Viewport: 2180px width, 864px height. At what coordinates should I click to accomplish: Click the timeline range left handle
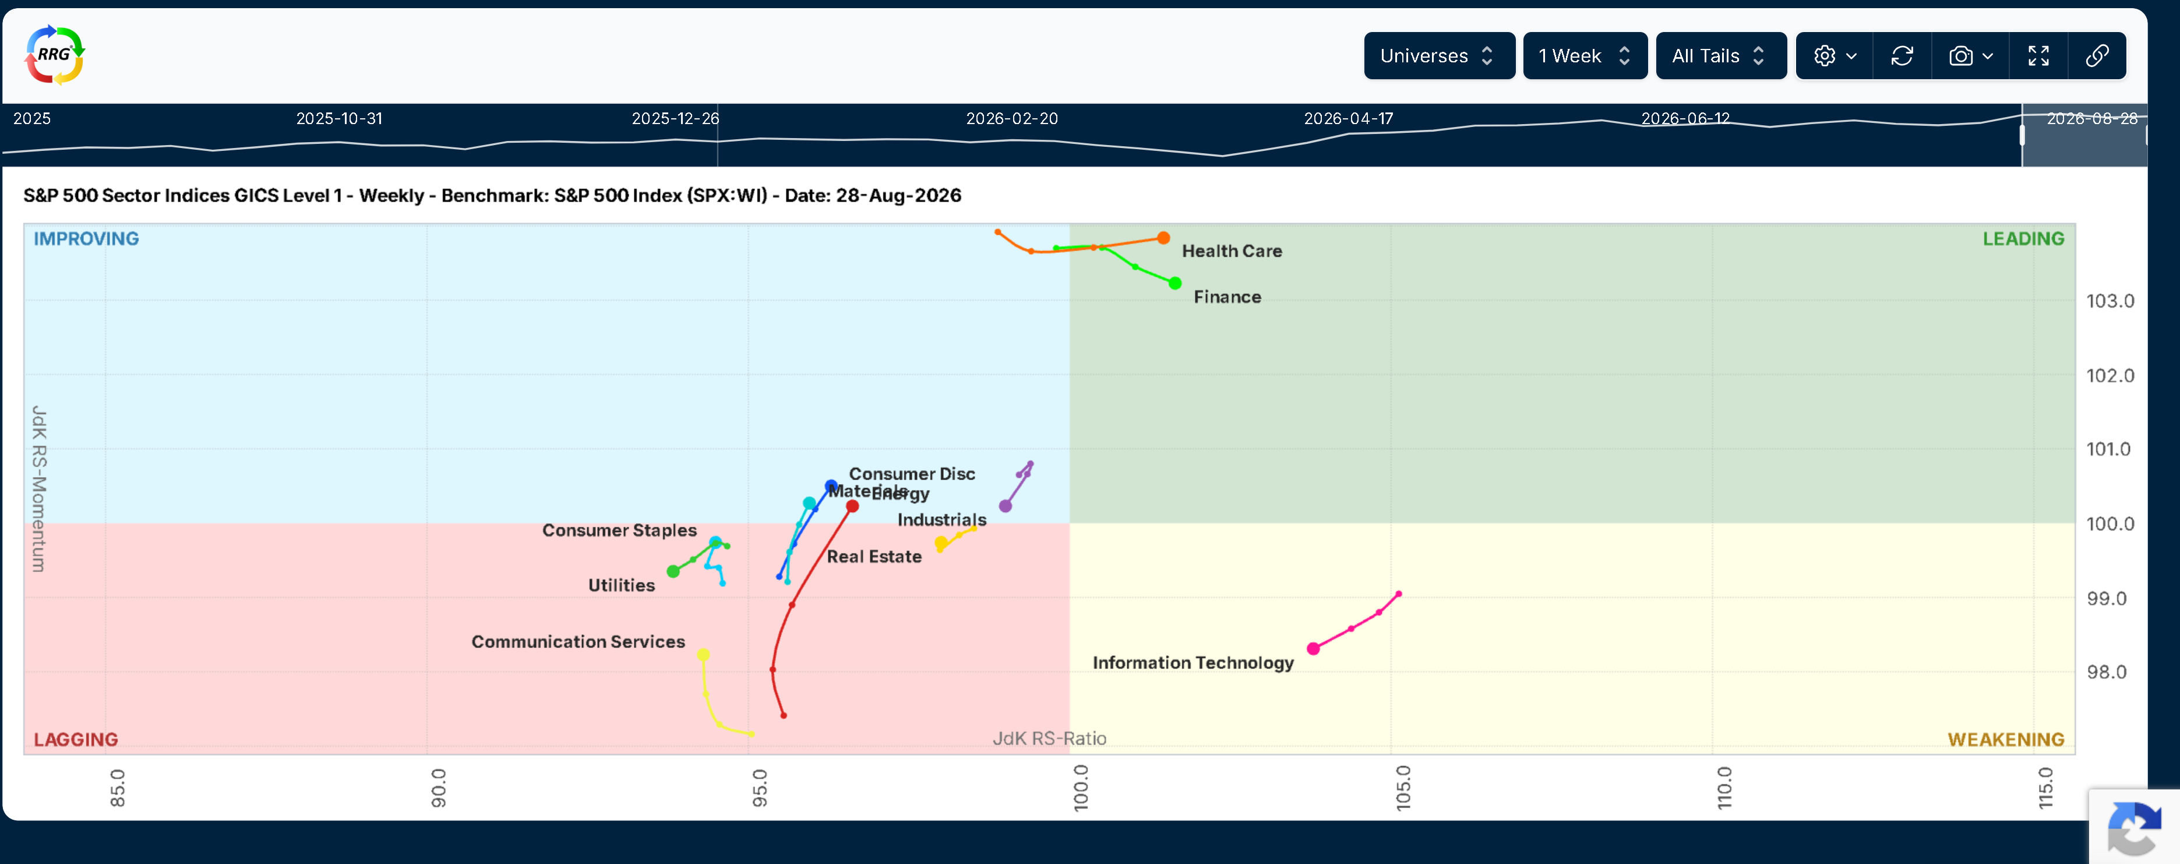(x=2023, y=135)
